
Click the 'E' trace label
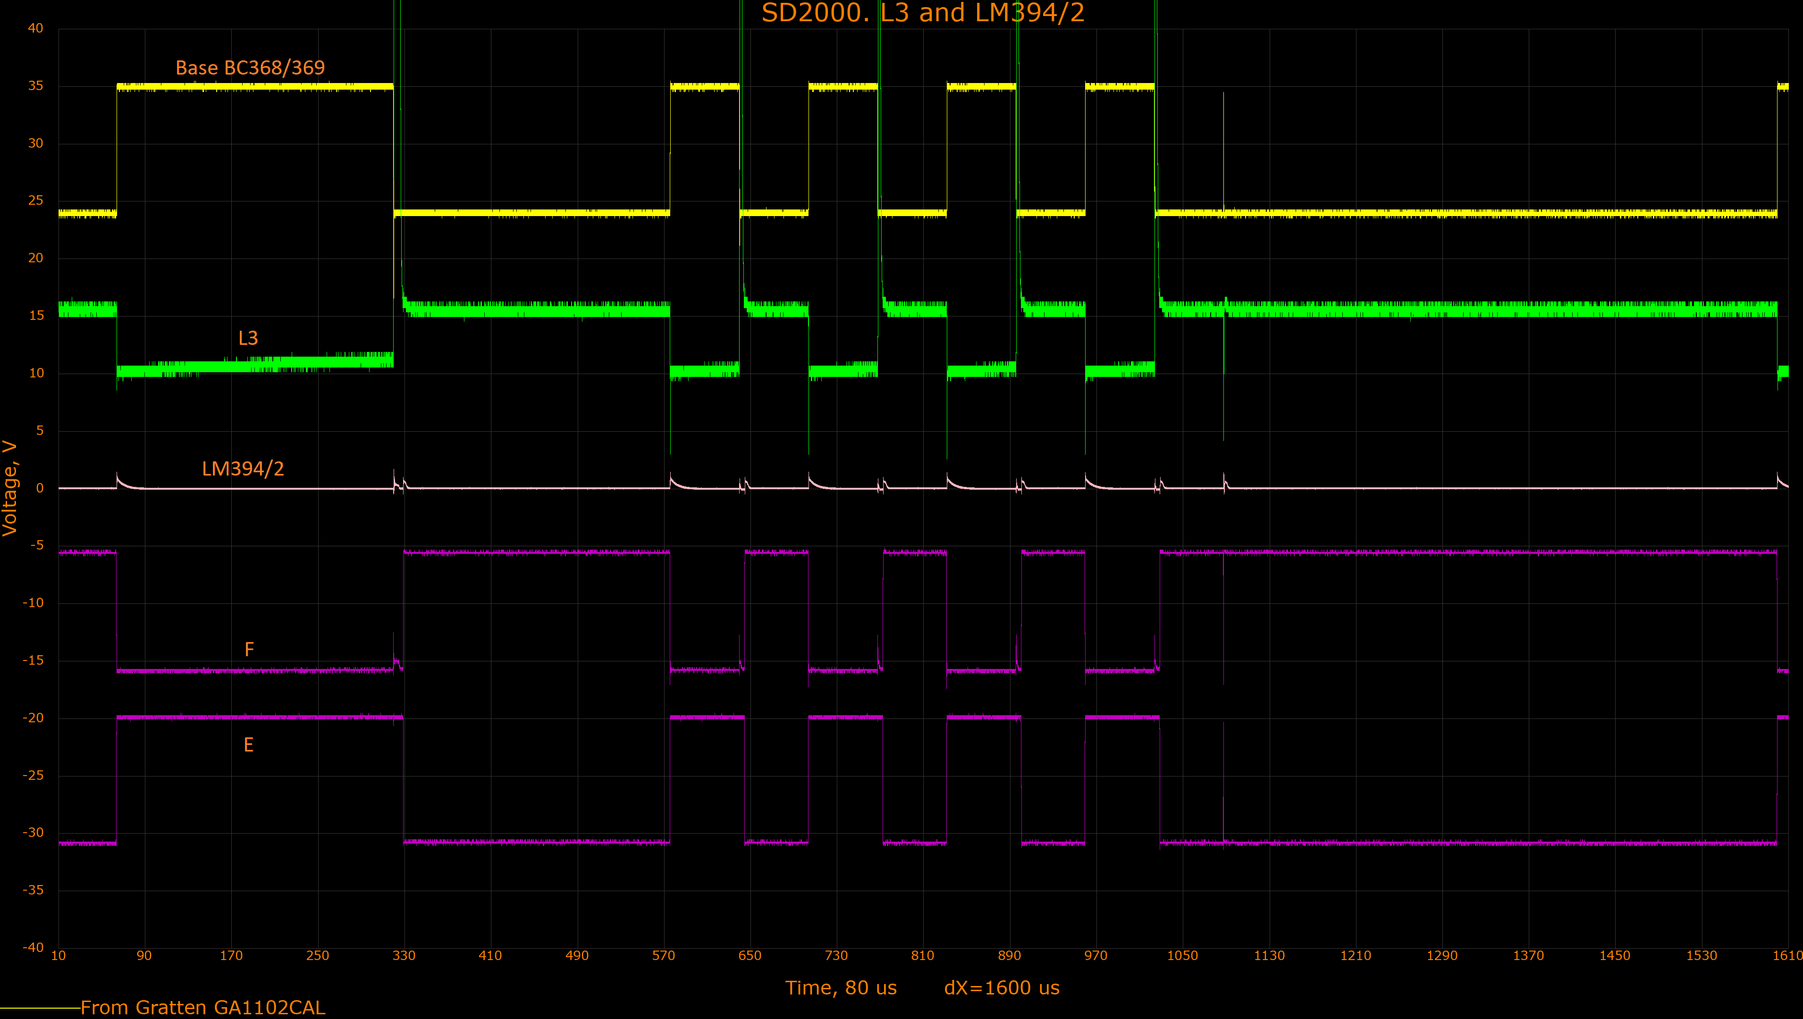click(248, 744)
